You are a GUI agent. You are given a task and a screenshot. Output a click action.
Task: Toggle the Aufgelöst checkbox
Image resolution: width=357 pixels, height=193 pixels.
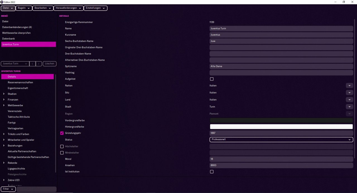(x=212, y=79)
